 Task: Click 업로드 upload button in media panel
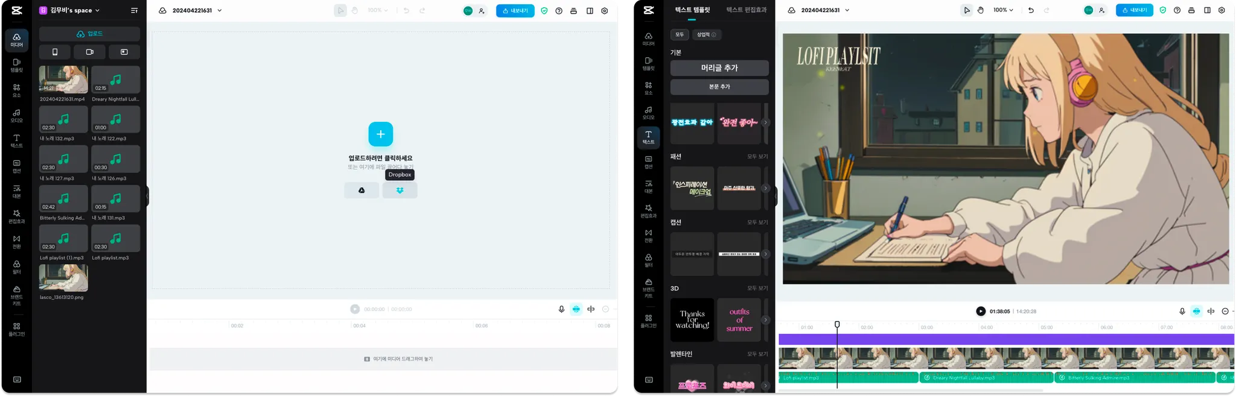[89, 34]
